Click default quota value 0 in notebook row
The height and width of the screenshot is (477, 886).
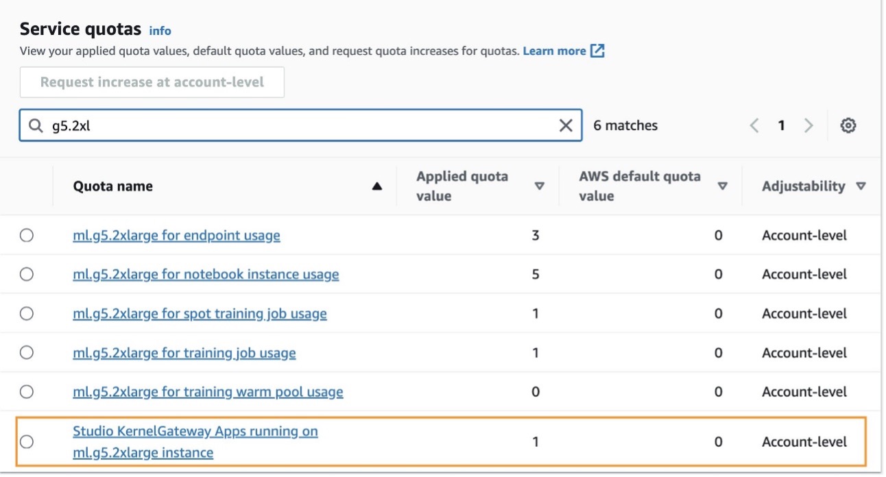718,274
